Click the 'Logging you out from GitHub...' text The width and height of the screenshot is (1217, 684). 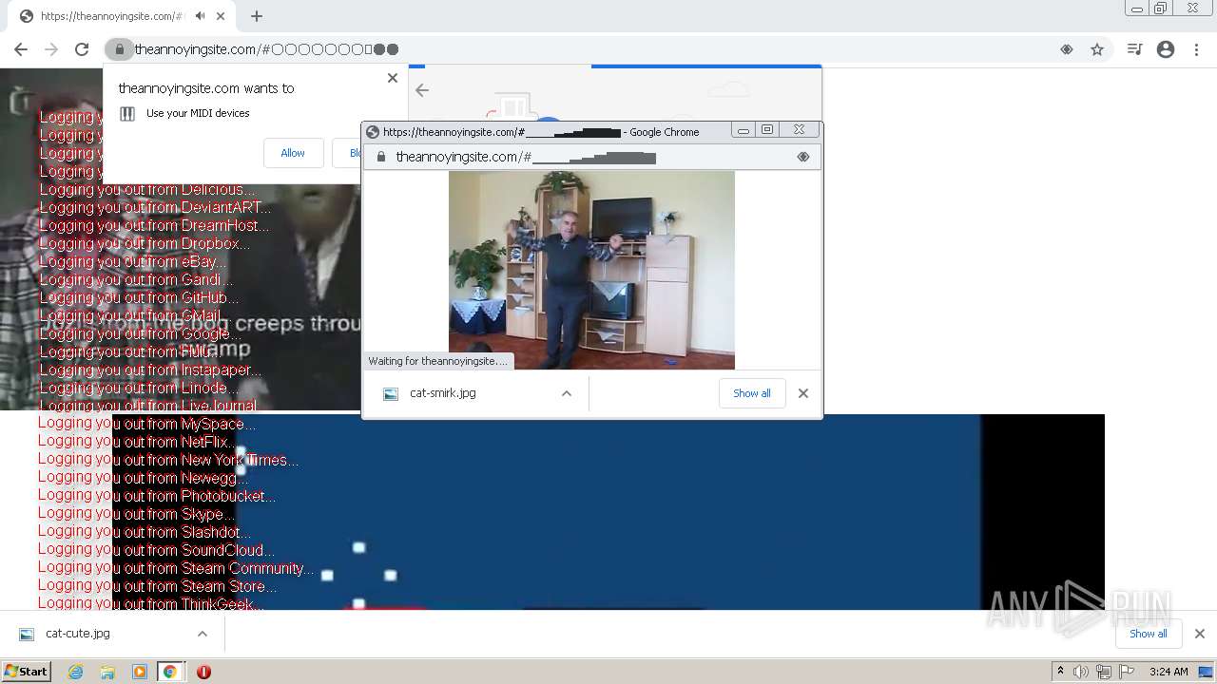pos(139,297)
